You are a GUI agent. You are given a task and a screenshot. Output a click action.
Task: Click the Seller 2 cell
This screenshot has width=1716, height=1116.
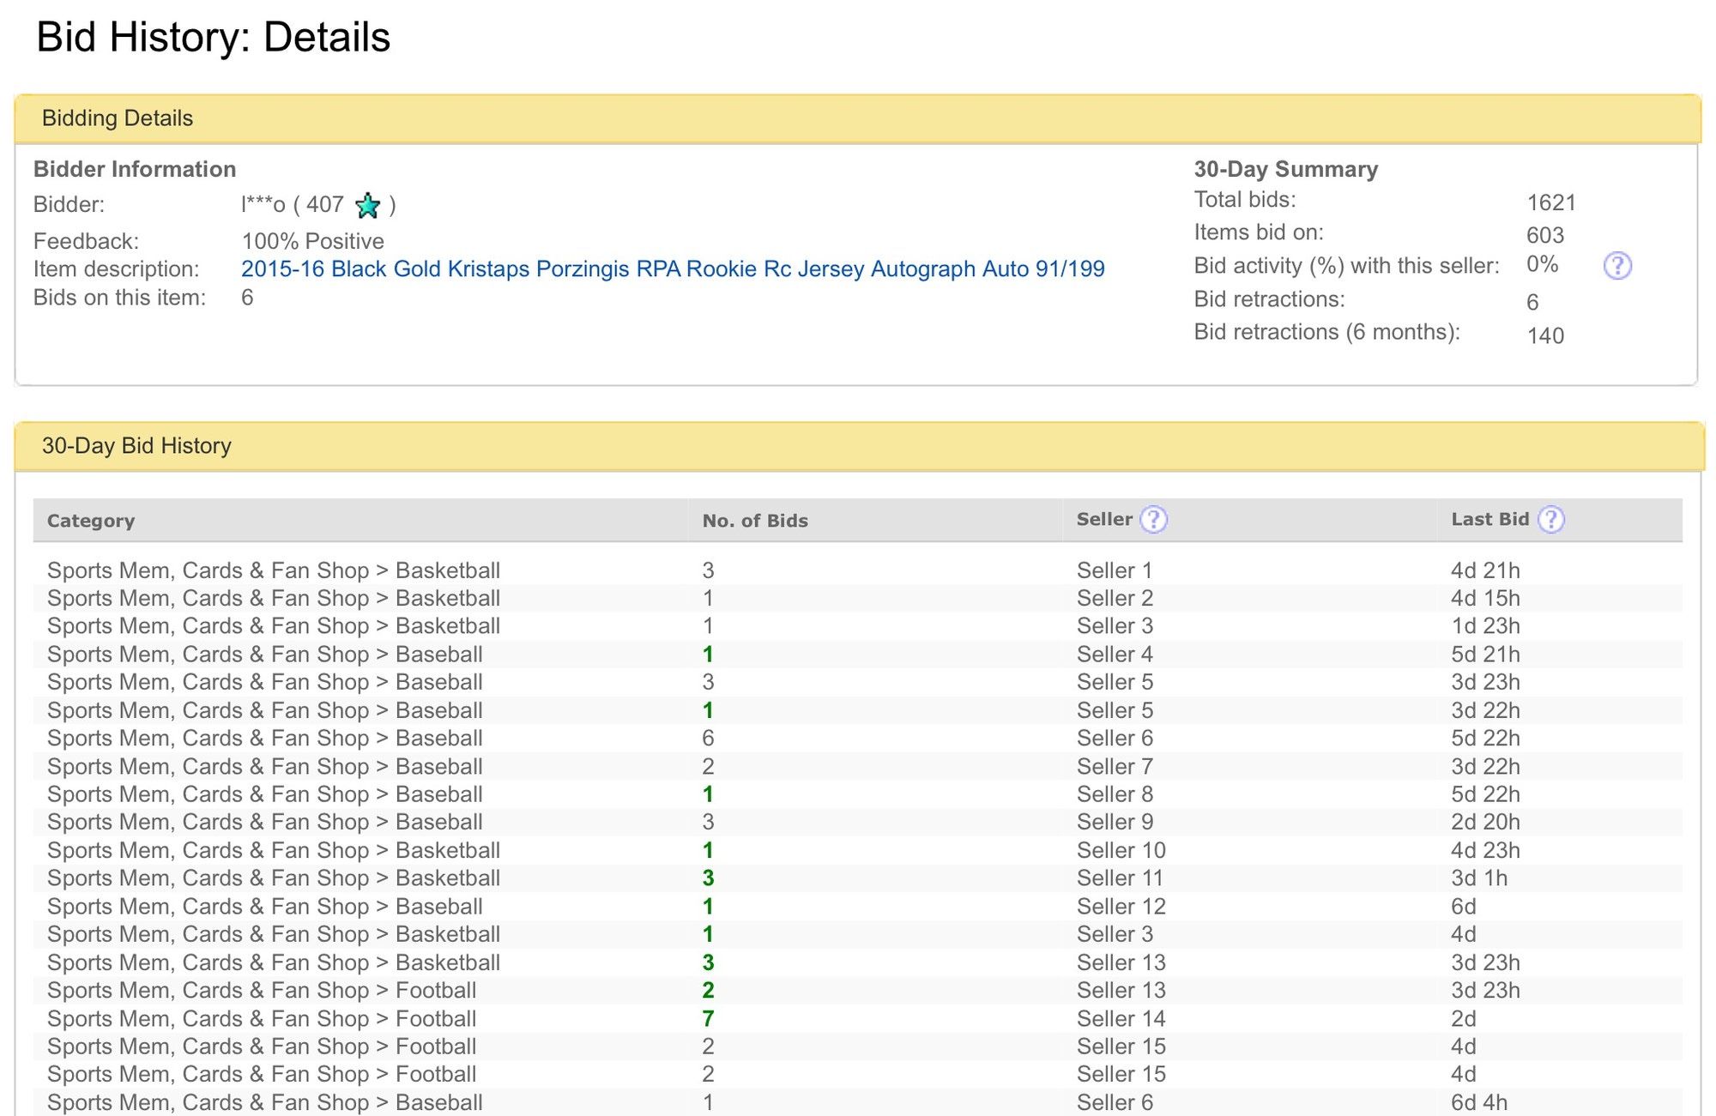click(1115, 598)
